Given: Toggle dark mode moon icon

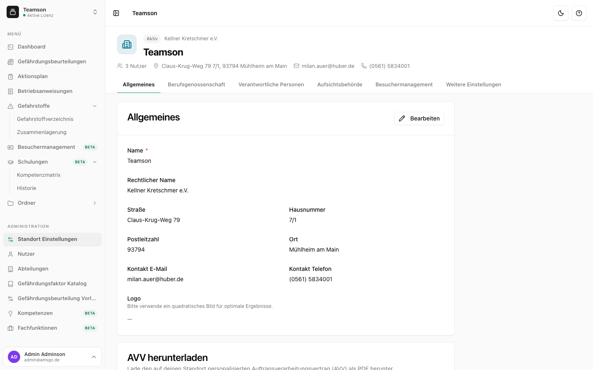Looking at the screenshot, I should [x=561, y=13].
